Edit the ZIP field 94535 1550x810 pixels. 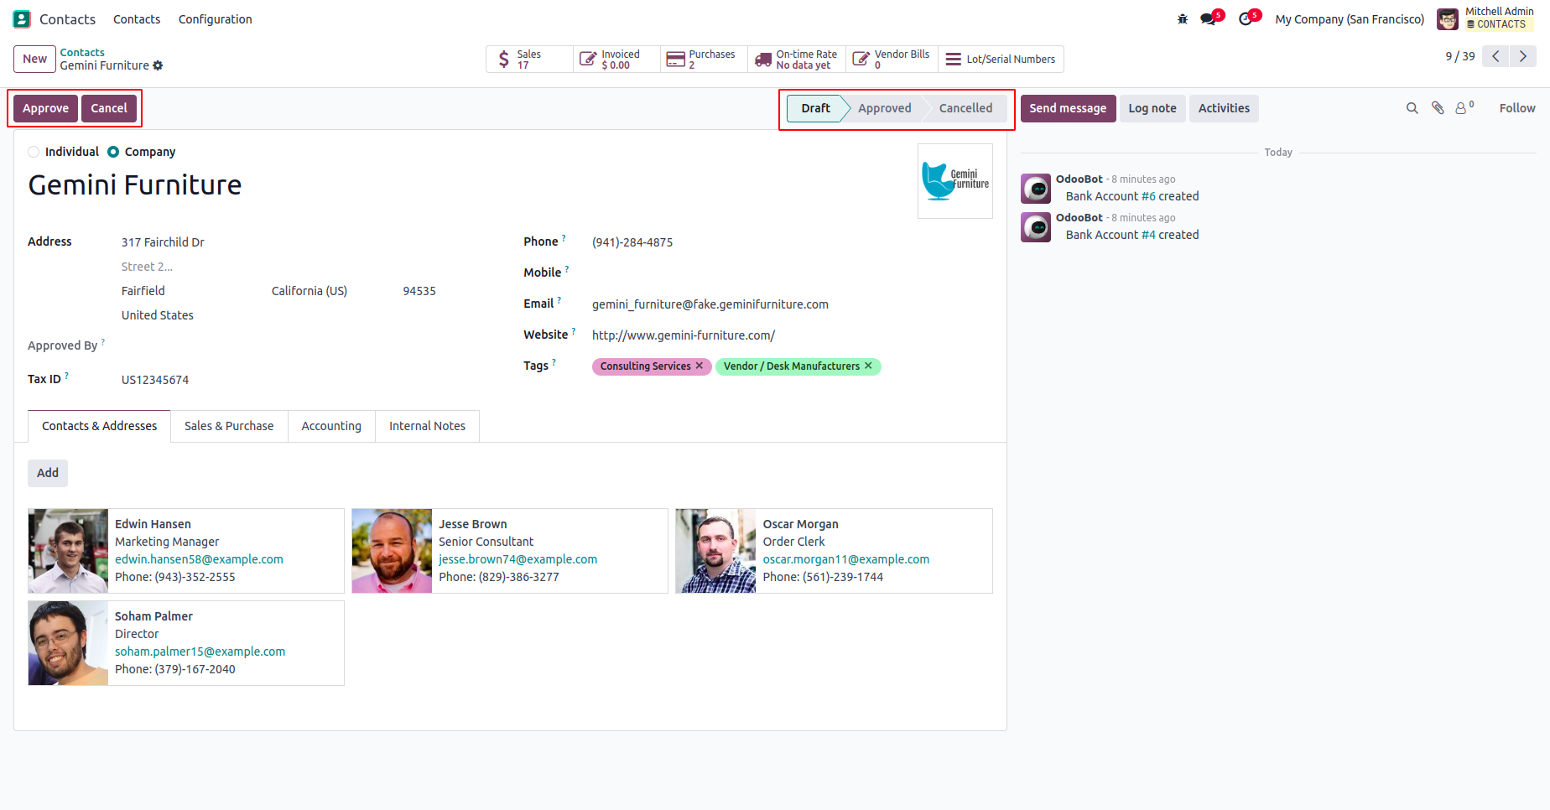pos(451,291)
